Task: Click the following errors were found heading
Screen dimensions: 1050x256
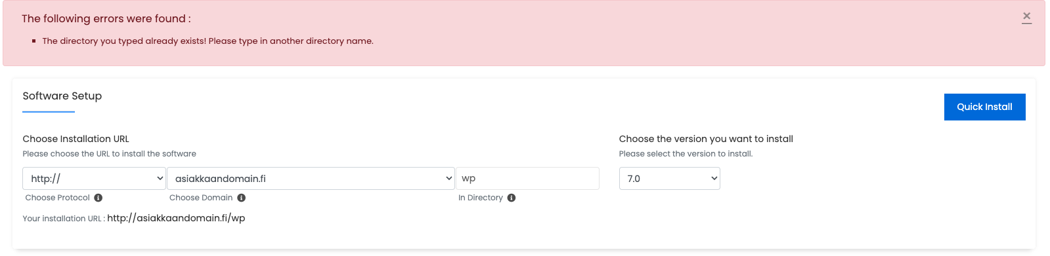Action: pyautogui.click(x=106, y=18)
